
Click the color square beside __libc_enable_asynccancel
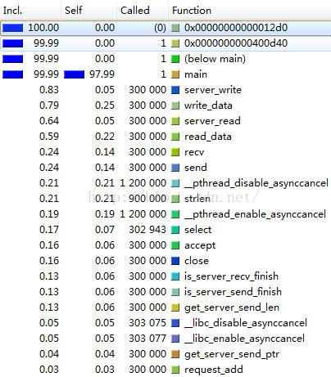point(175,339)
